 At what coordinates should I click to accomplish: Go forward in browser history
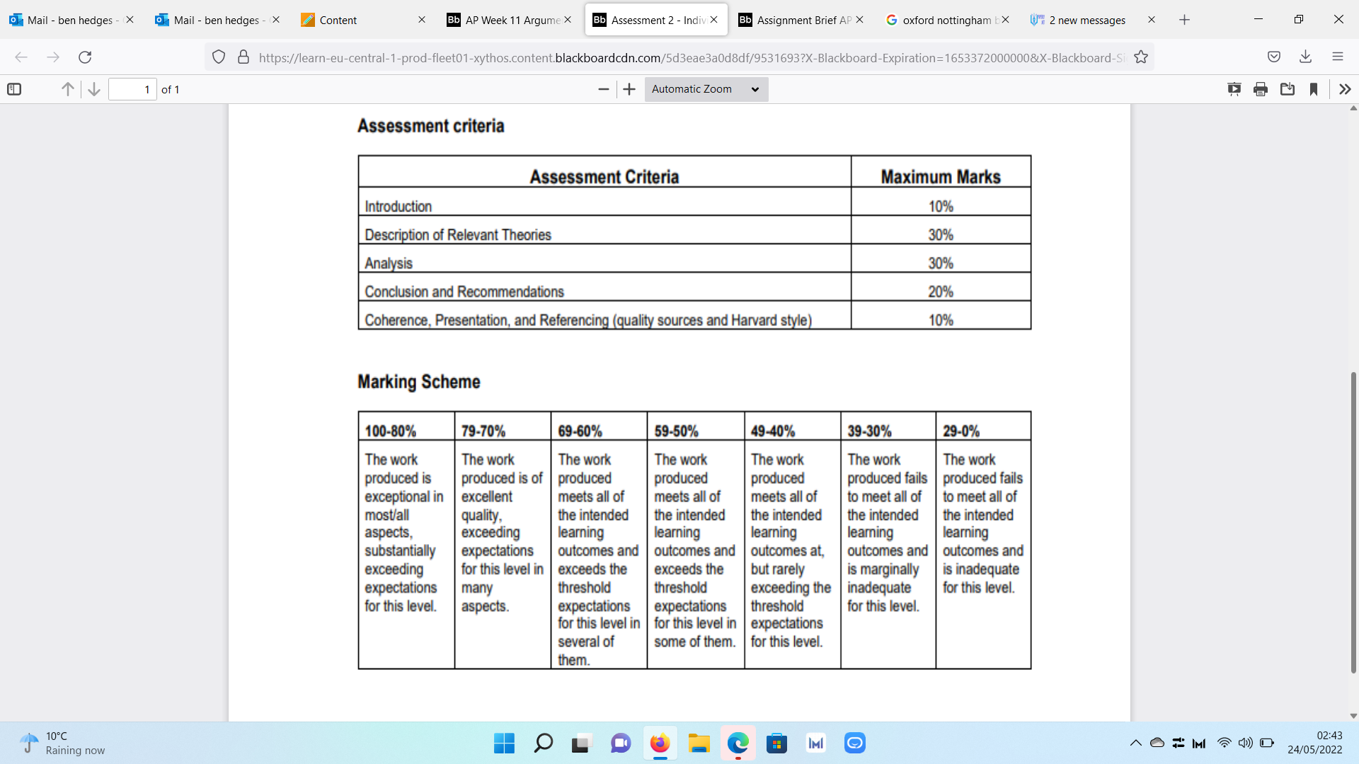[x=53, y=57]
